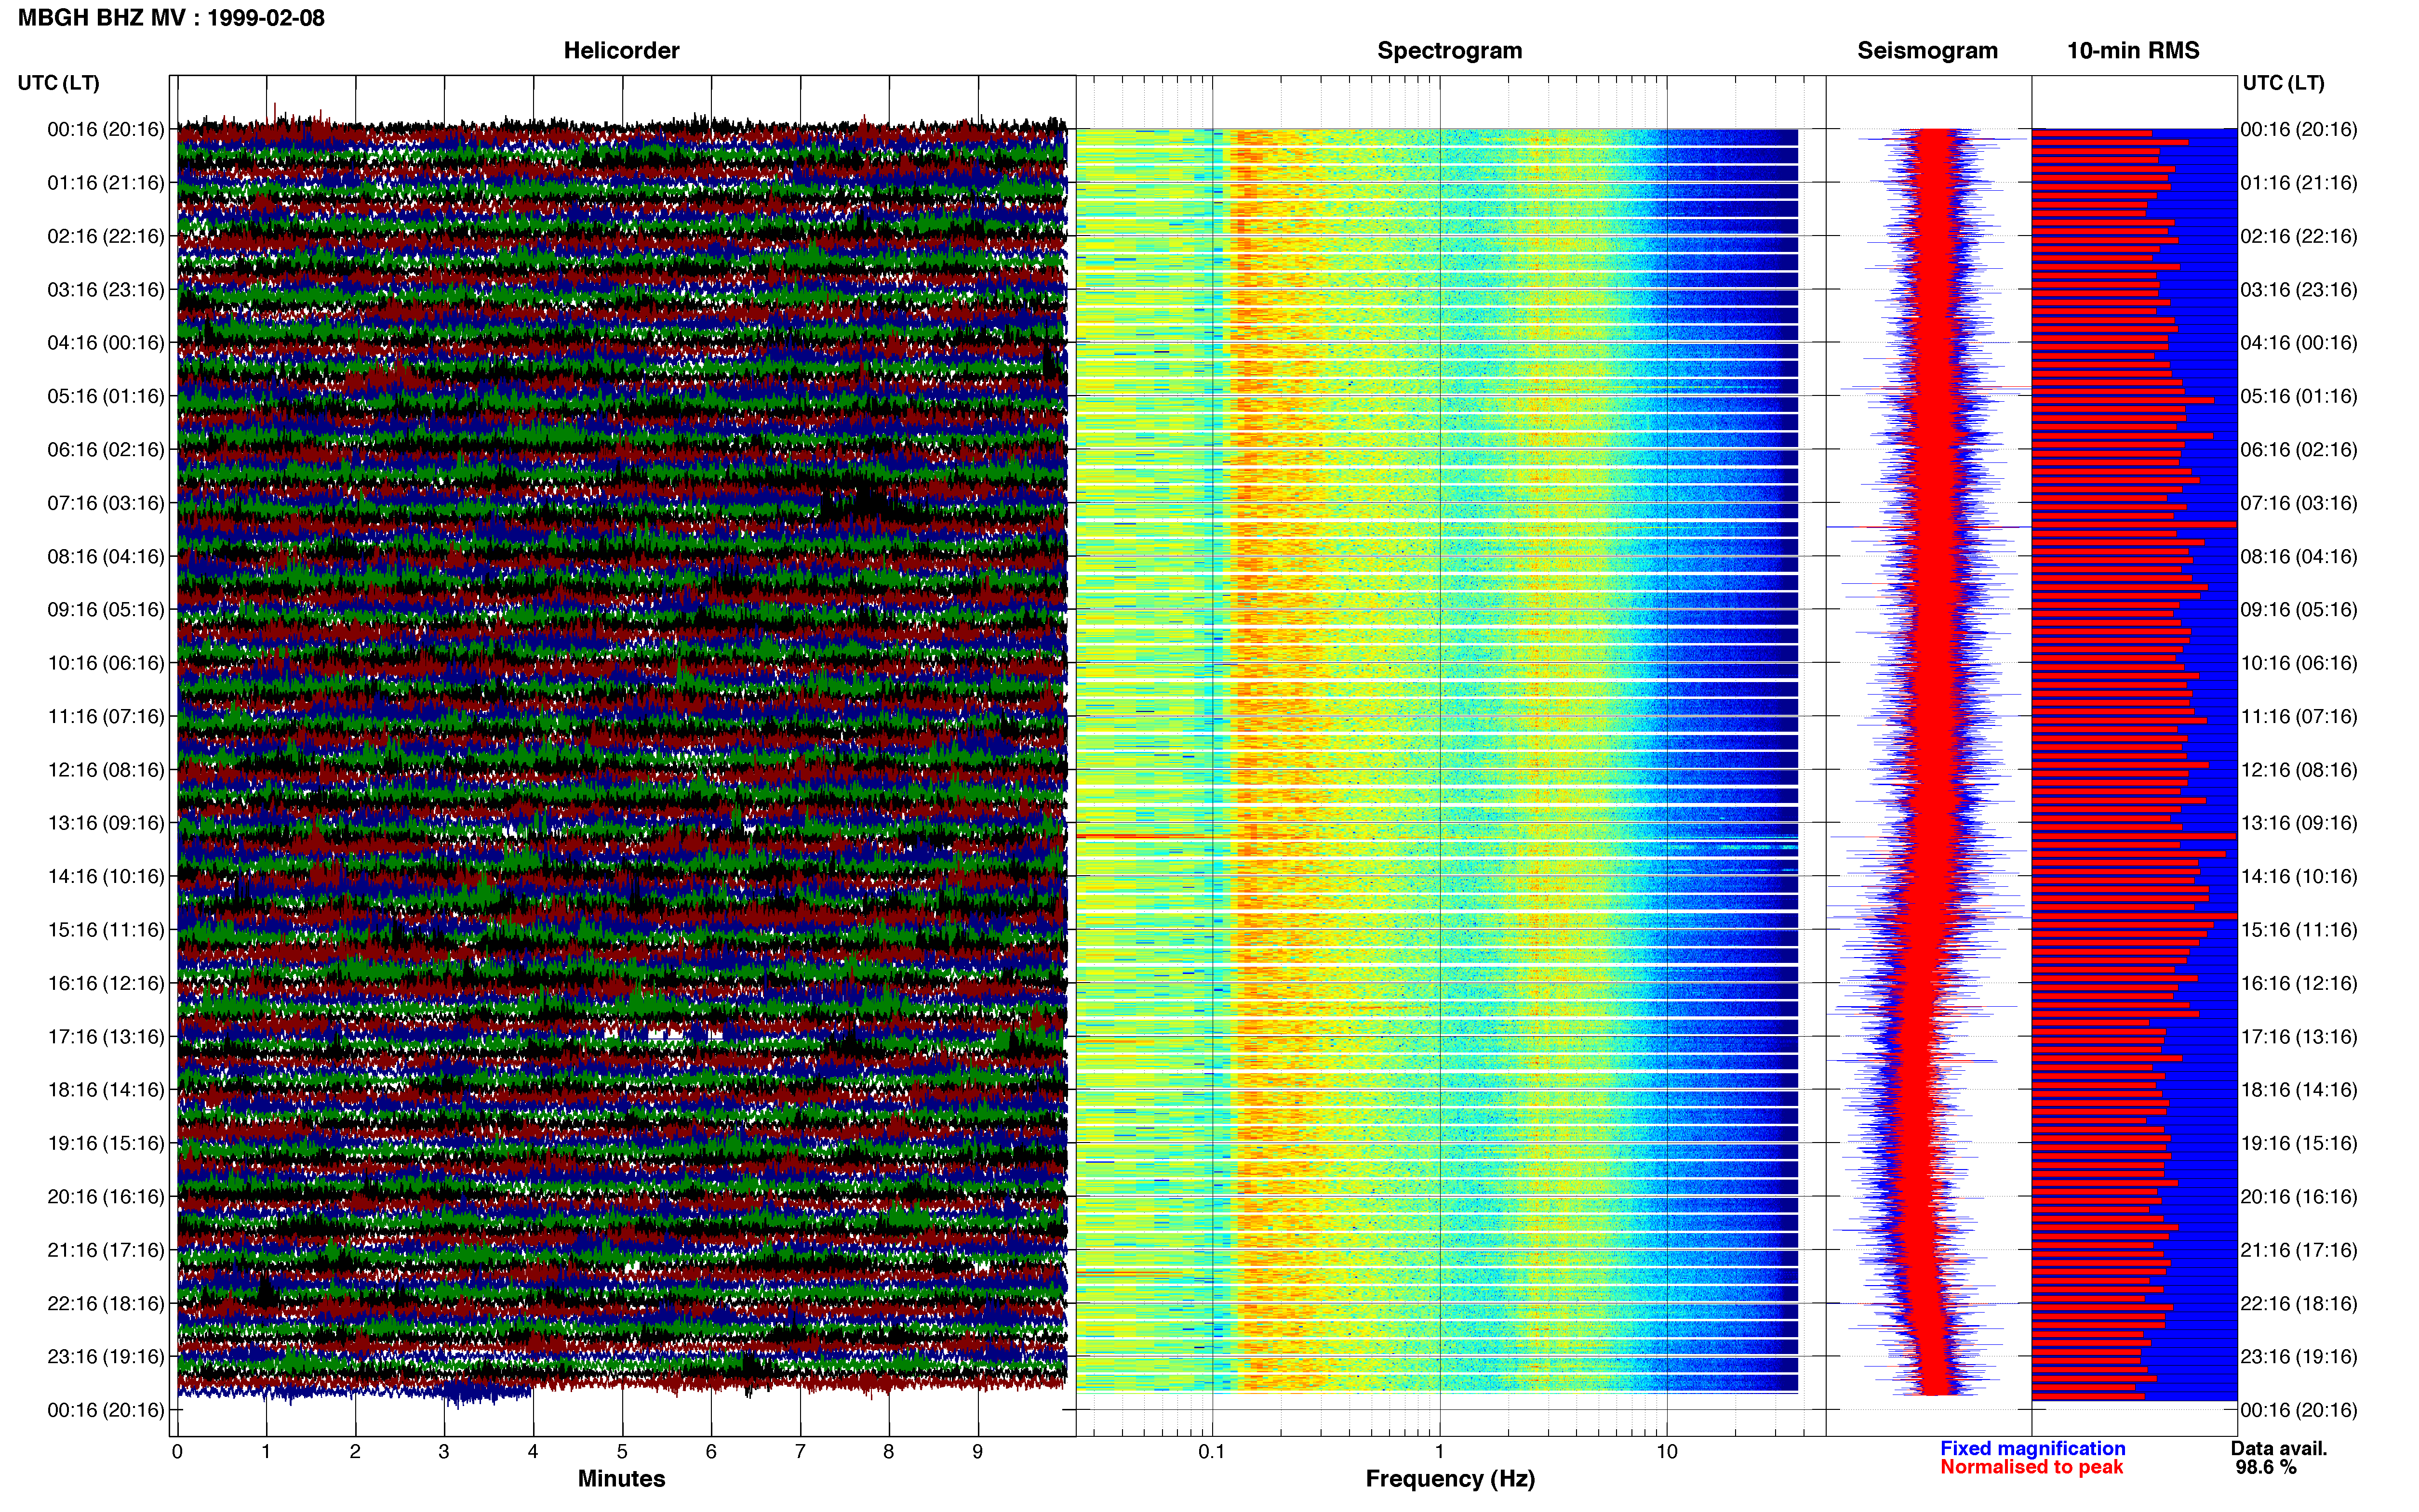Click the left time label 09:16 (05:16)
This screenshot has width=2419, height=1512.
click(x=106, y=610)
